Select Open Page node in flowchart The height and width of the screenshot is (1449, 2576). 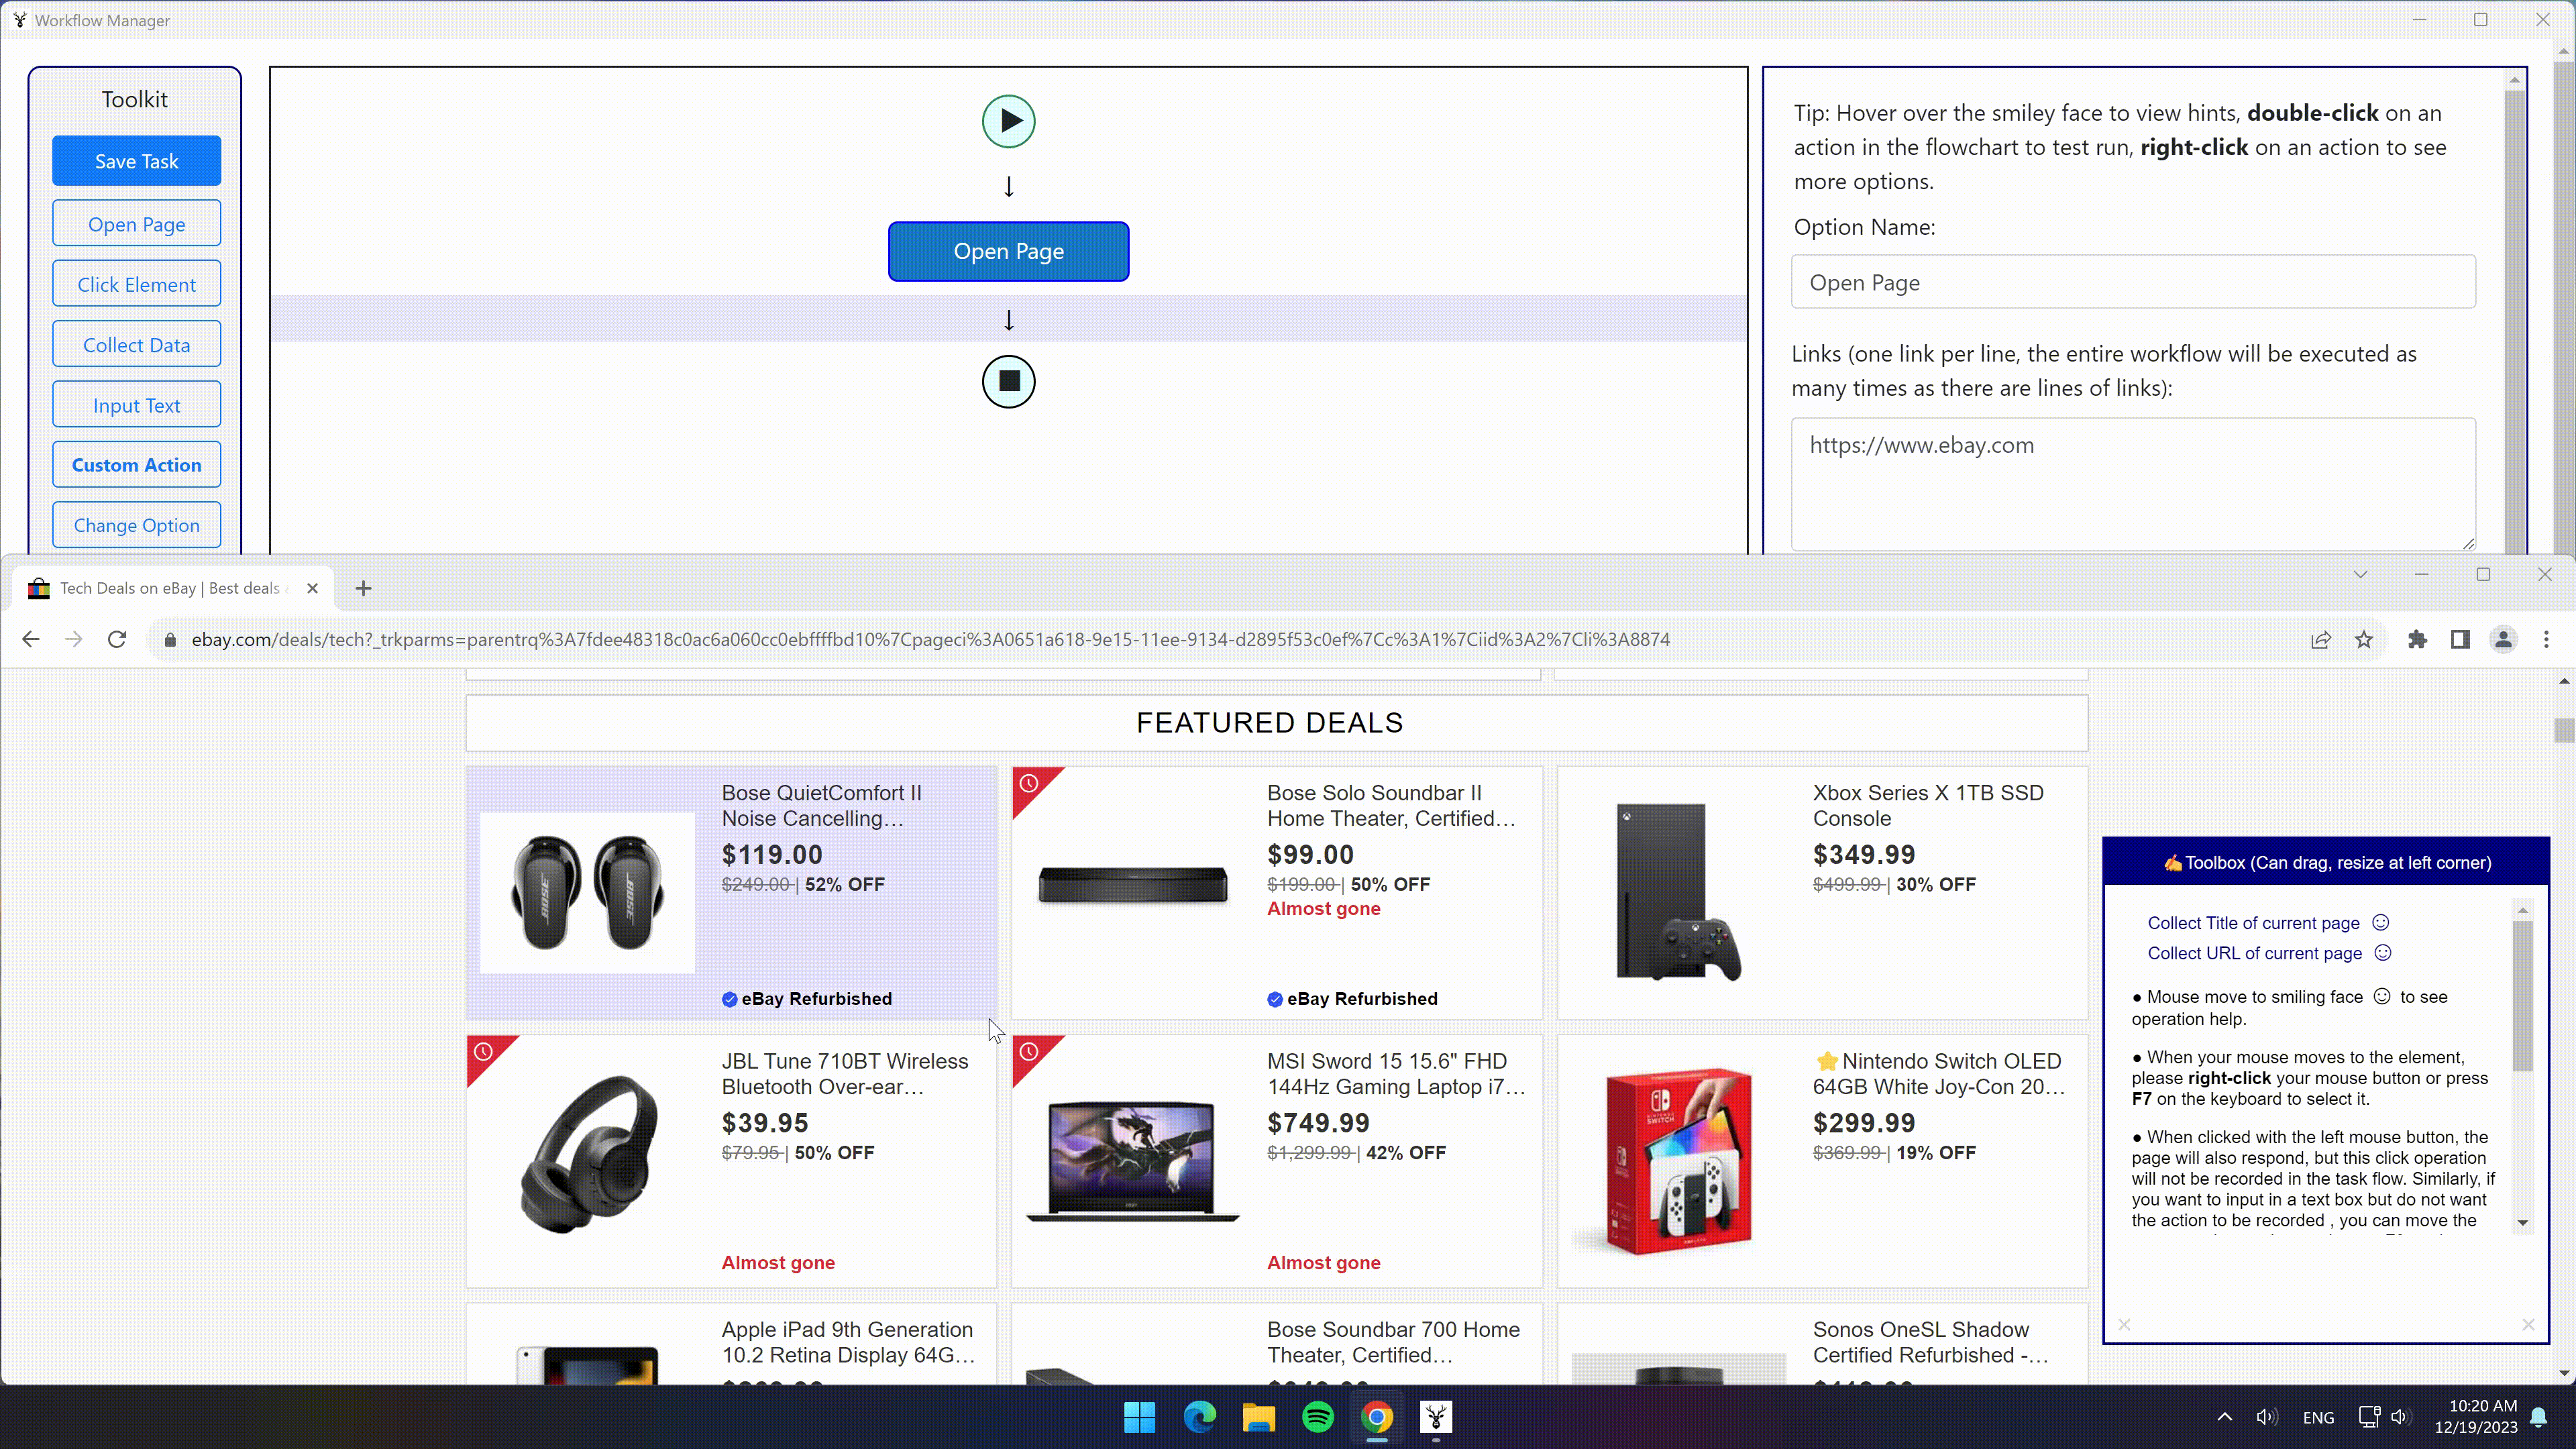pyautogui.click(x=1008, y=251)
